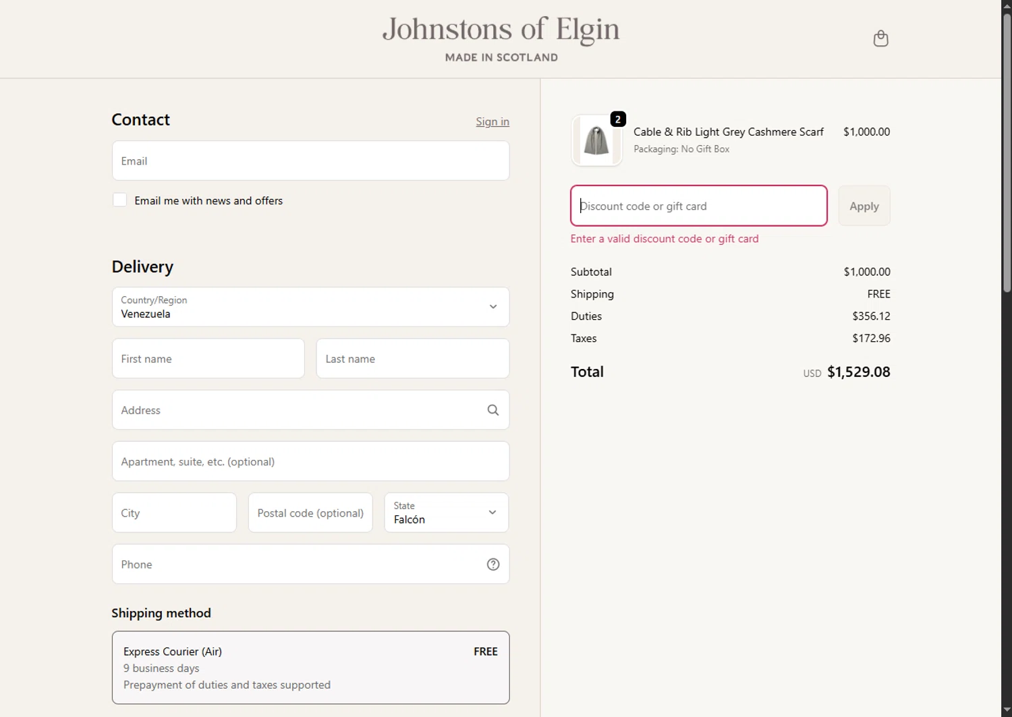
Task: Click the Total amount $1,529.08
Action: click(858, 372)
